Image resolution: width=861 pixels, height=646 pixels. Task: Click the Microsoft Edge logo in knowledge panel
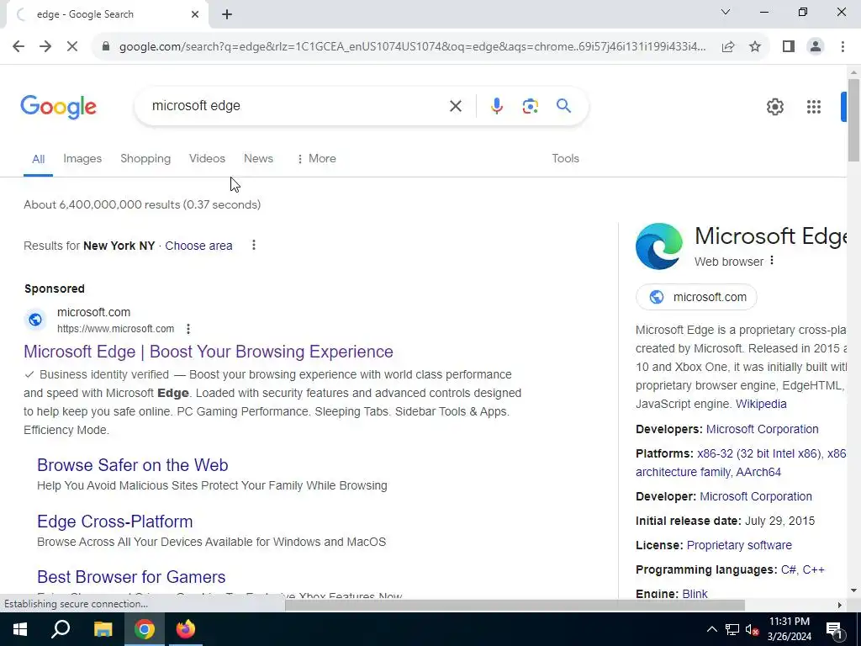coord(659,246)
